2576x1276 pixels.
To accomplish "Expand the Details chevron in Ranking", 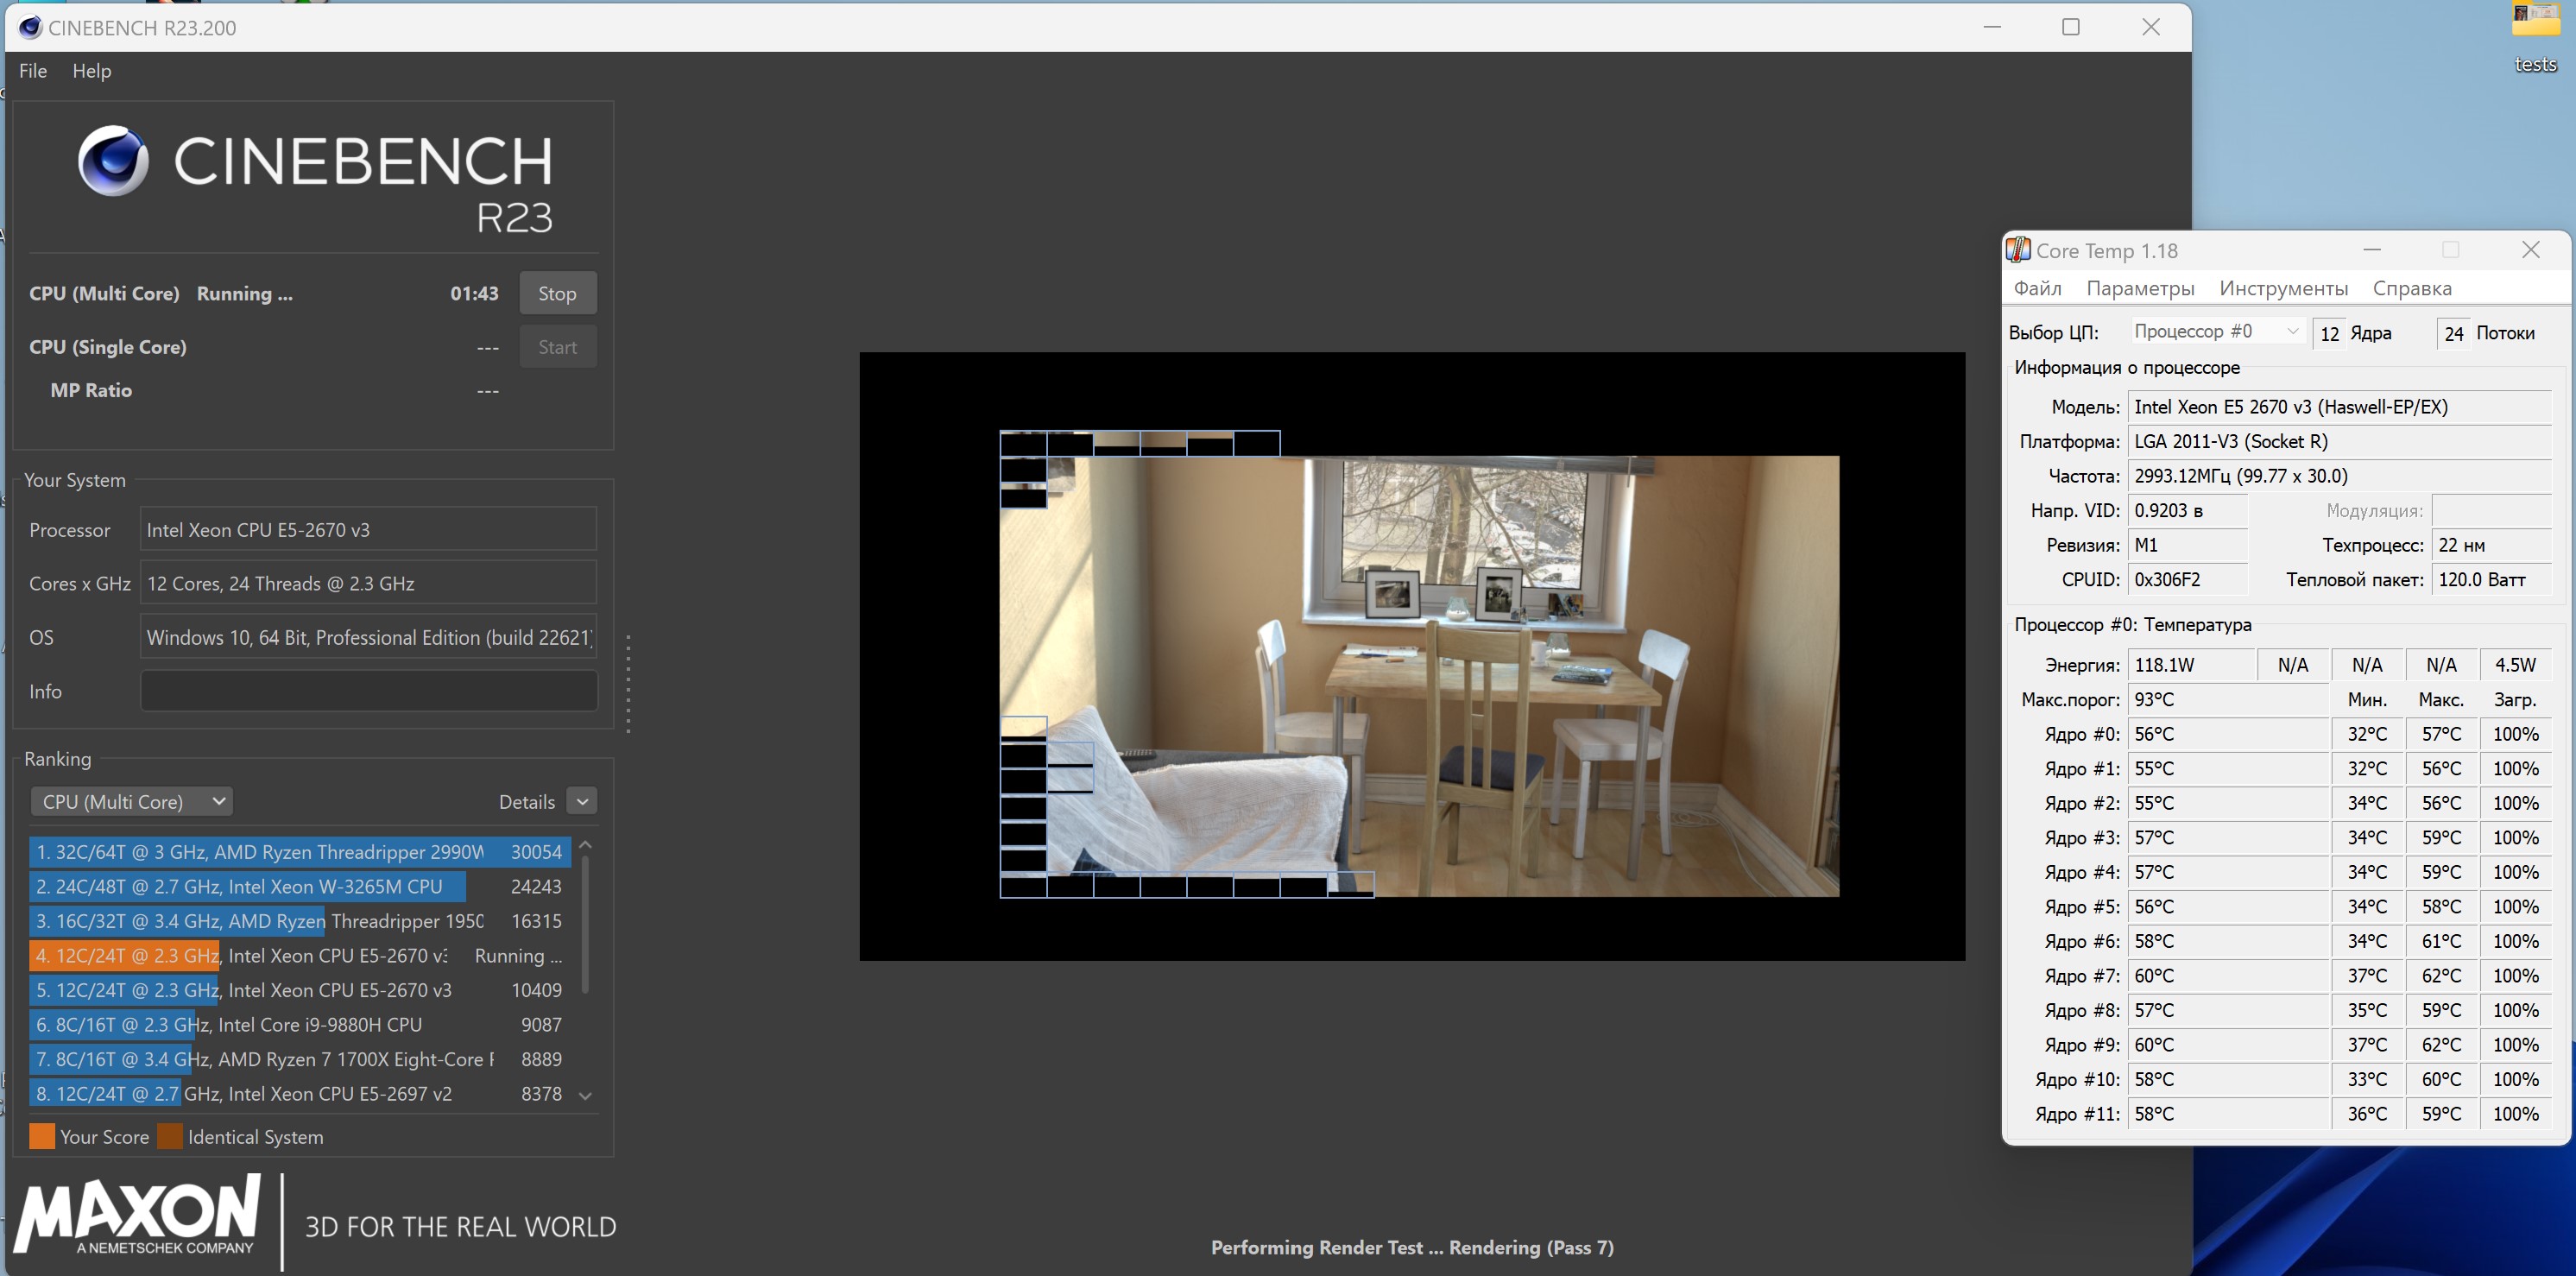I will point(582,801).
